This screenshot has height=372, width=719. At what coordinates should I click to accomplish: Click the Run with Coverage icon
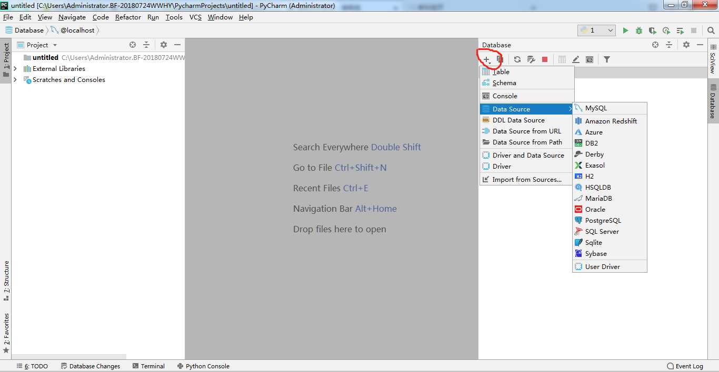pos(653,30)
